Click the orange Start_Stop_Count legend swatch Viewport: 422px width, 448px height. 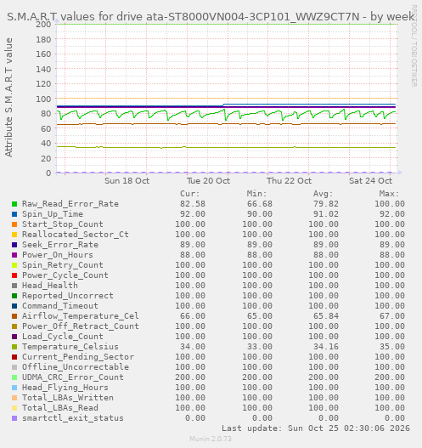click(x=14, y=224)
